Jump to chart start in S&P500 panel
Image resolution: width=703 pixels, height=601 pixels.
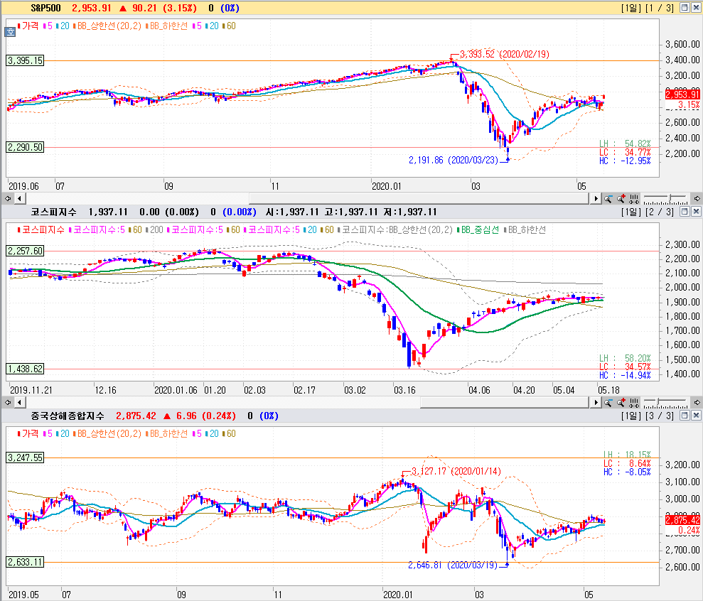(x=8, y=198)
